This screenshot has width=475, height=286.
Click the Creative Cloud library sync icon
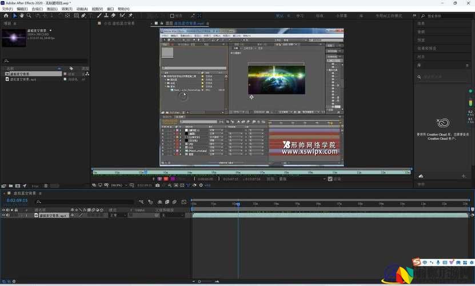coord(442,122)
